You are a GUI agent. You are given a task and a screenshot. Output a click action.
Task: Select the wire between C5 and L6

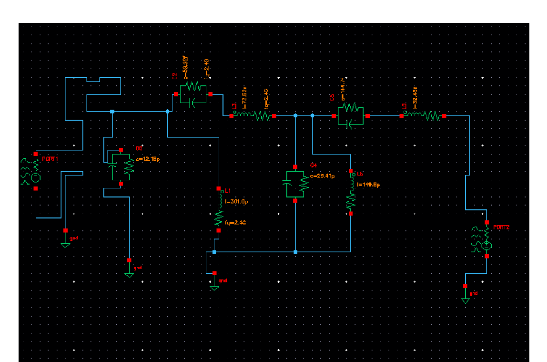385,115
